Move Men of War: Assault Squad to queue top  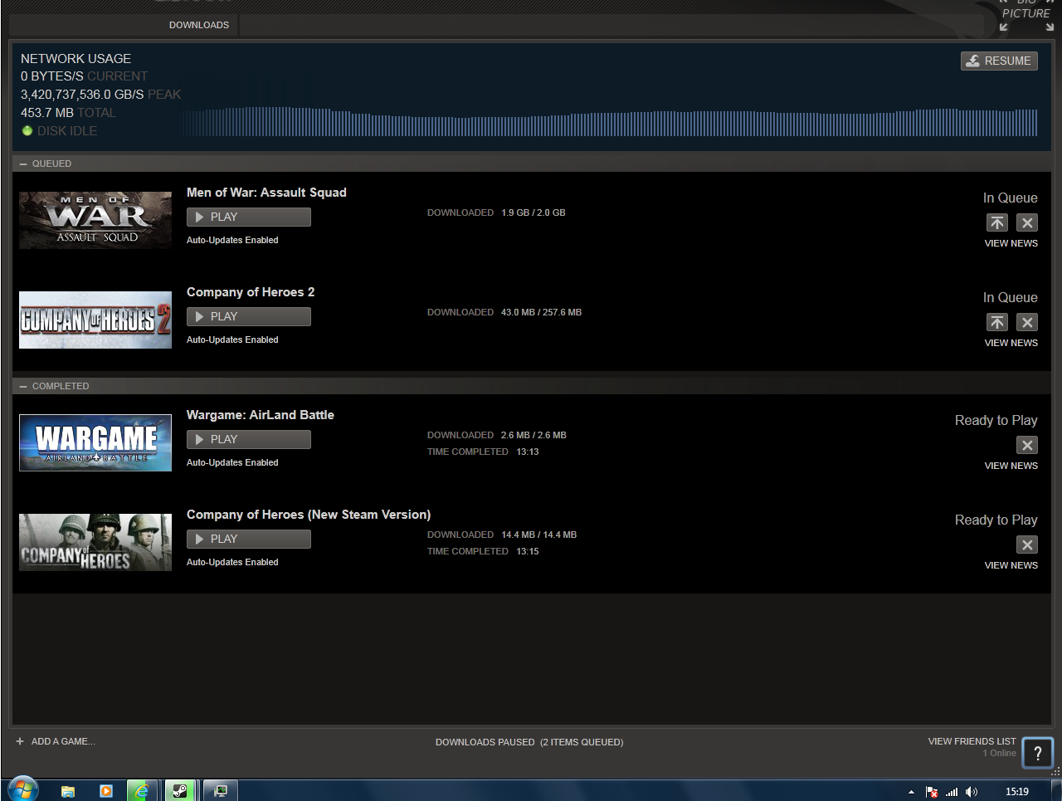pos(996,222)
